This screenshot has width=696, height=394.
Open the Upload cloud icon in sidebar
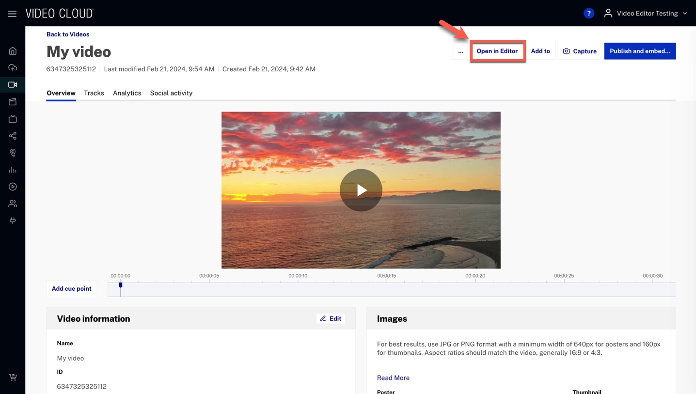click(13, 68)
